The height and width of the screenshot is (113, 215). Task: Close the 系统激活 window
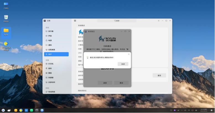(129, 31)
